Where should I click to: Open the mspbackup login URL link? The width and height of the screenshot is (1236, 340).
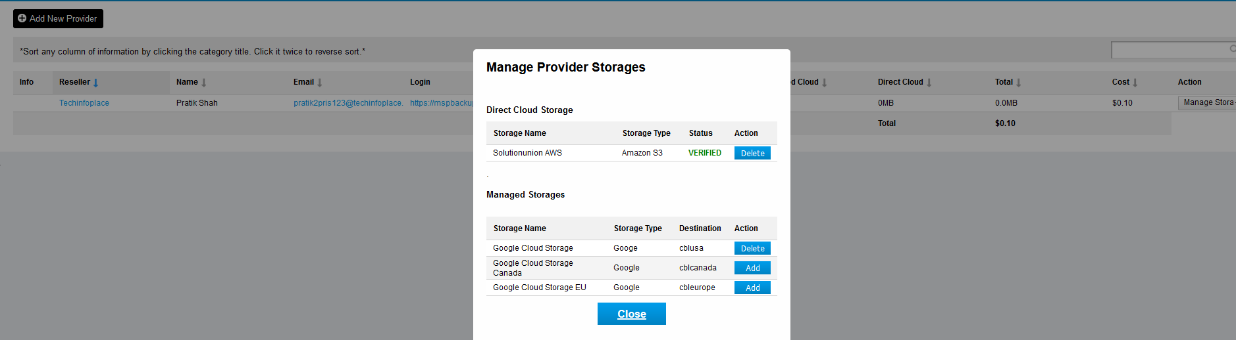coord(441,103)
